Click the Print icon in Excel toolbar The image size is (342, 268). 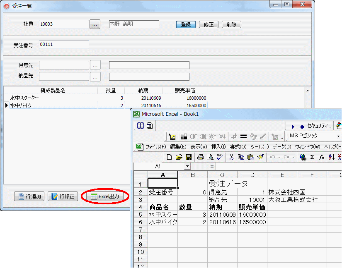pos(201,157)
